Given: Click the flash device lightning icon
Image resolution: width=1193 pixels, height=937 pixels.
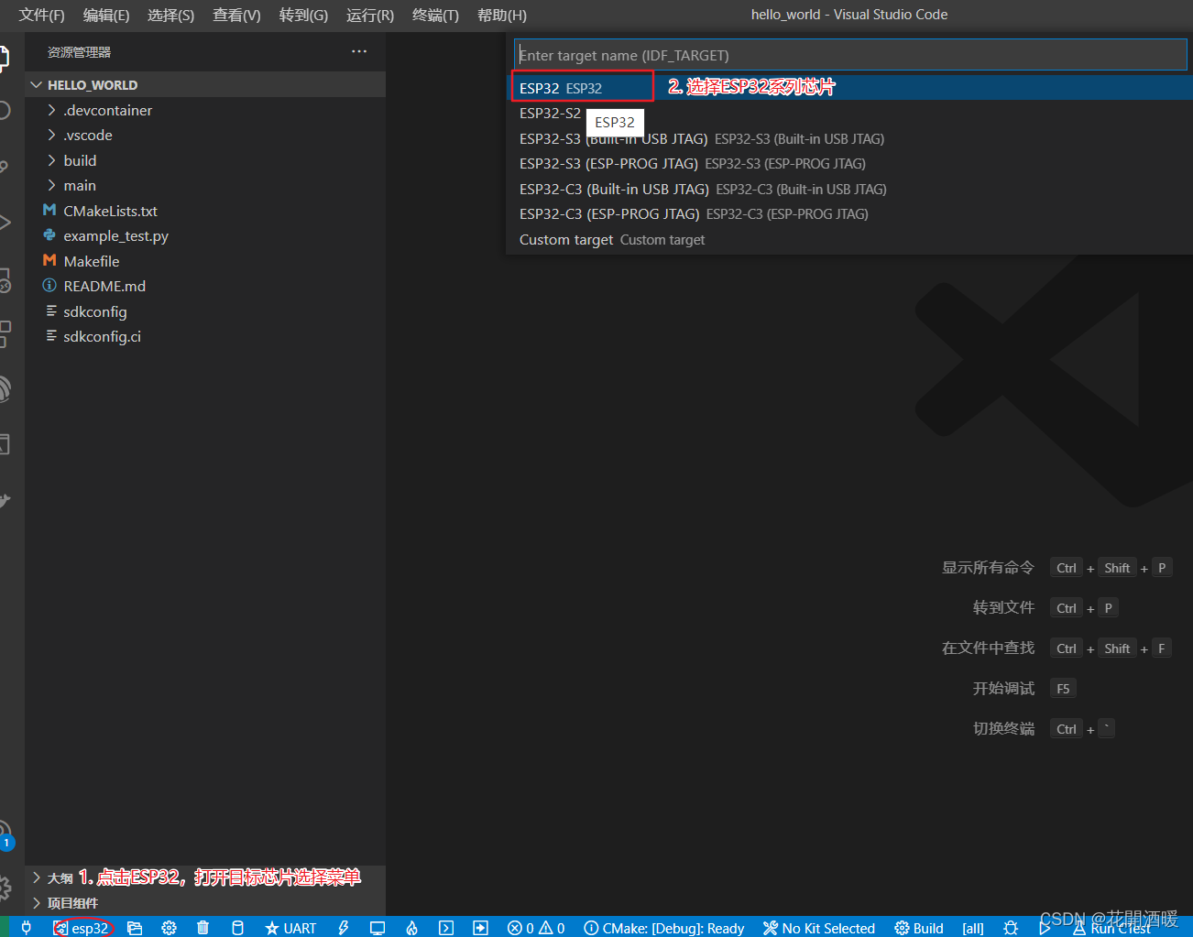Looking at the screenshot, I should 344,928.
